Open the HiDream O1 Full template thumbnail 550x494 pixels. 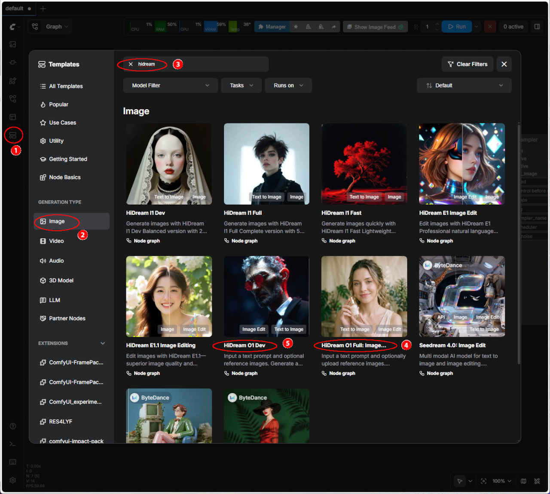[364, 296]
